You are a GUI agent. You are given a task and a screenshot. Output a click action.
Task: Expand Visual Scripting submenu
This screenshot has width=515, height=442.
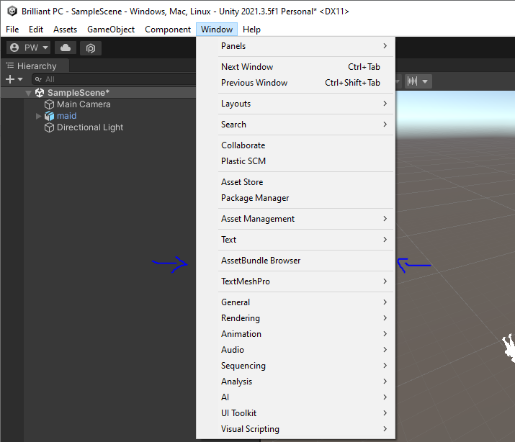click(295, 429)
